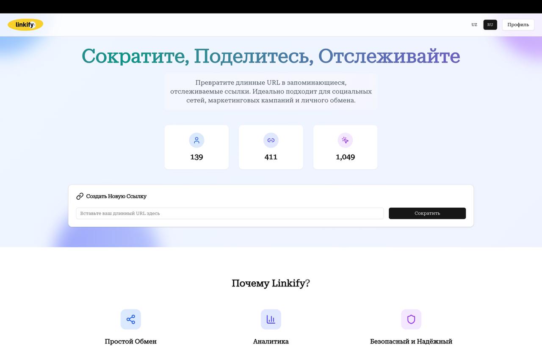Focus the long URL input field
Screen dimensions: 542x352
[230, 213]
